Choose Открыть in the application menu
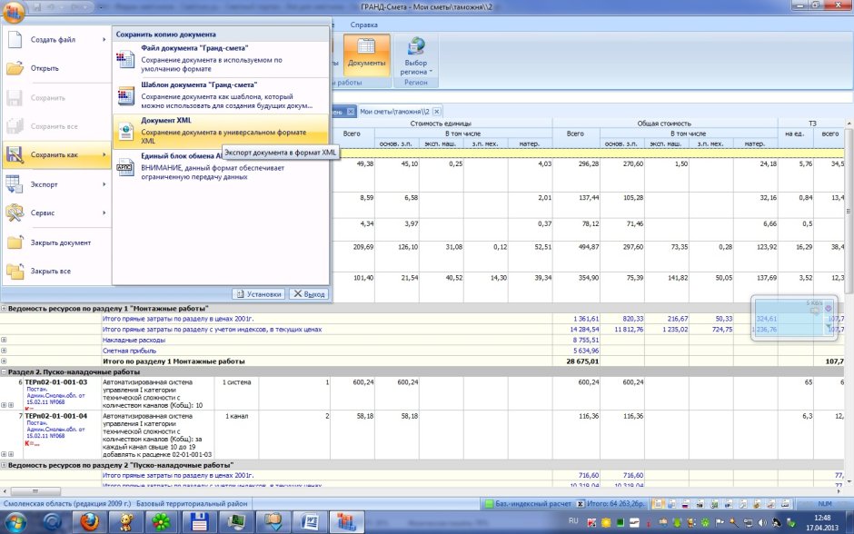This screenshot has width=854, height=534. pos(56,69)
